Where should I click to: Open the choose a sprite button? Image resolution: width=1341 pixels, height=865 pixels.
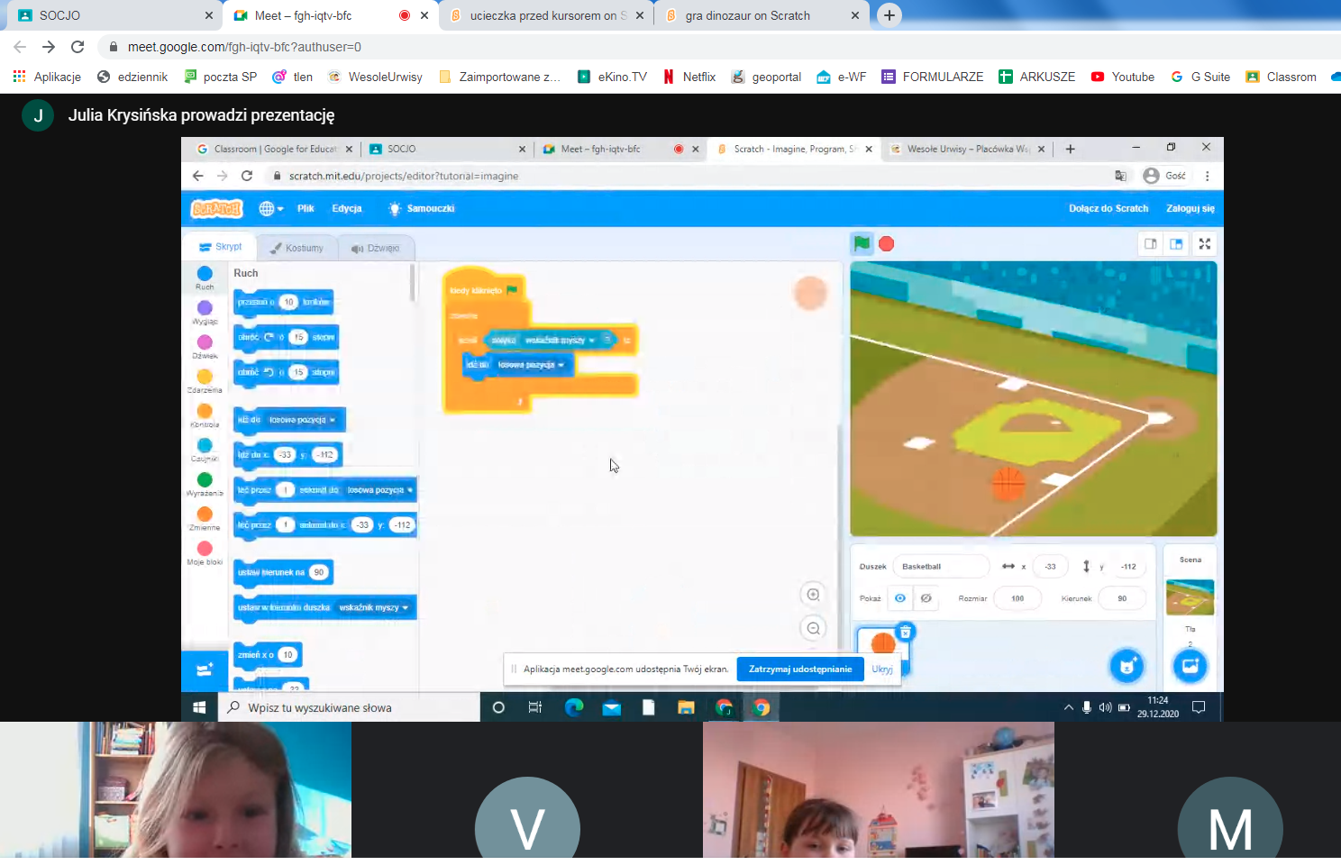click(1127, 666)
